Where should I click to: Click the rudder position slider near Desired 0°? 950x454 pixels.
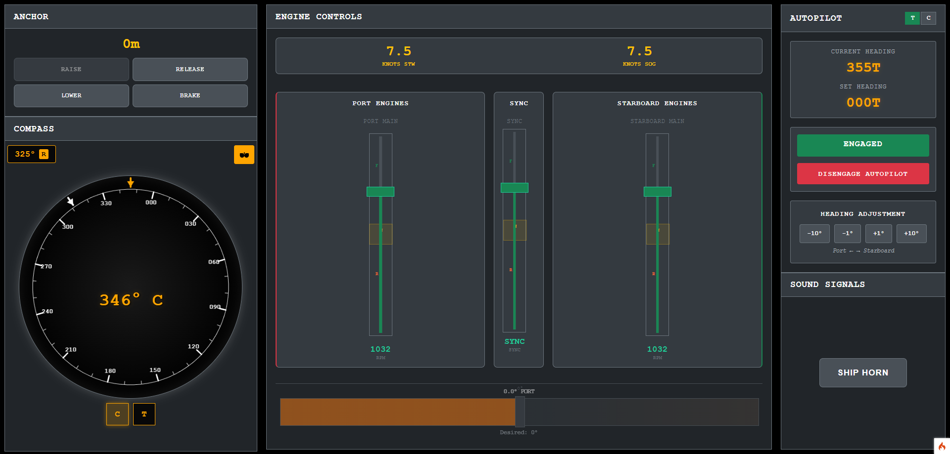520,412
